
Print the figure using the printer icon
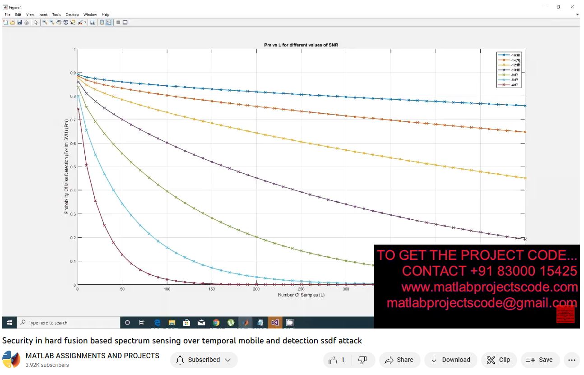26,22
